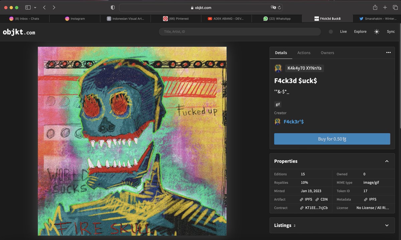Click the Buy for 0.50 tez button
The image size is (401, 240).
point(332,139)
